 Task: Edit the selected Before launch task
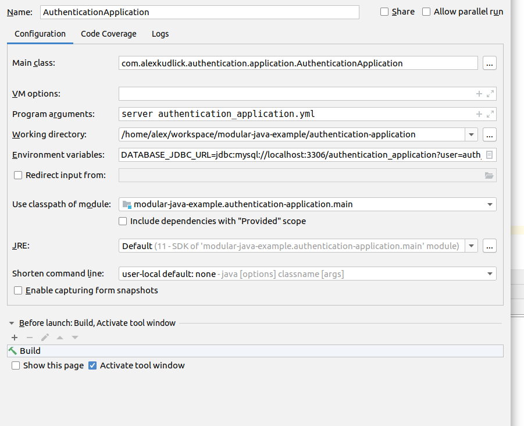coord(45,338)
